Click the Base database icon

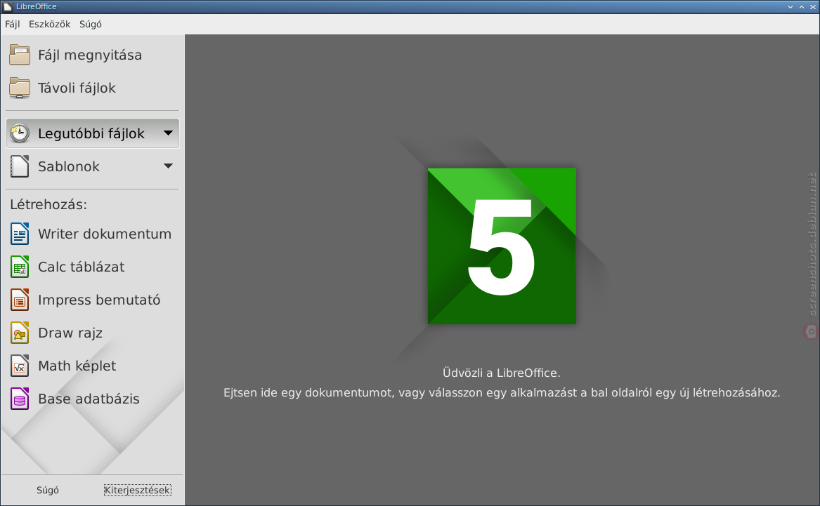(x=20, y=399)
